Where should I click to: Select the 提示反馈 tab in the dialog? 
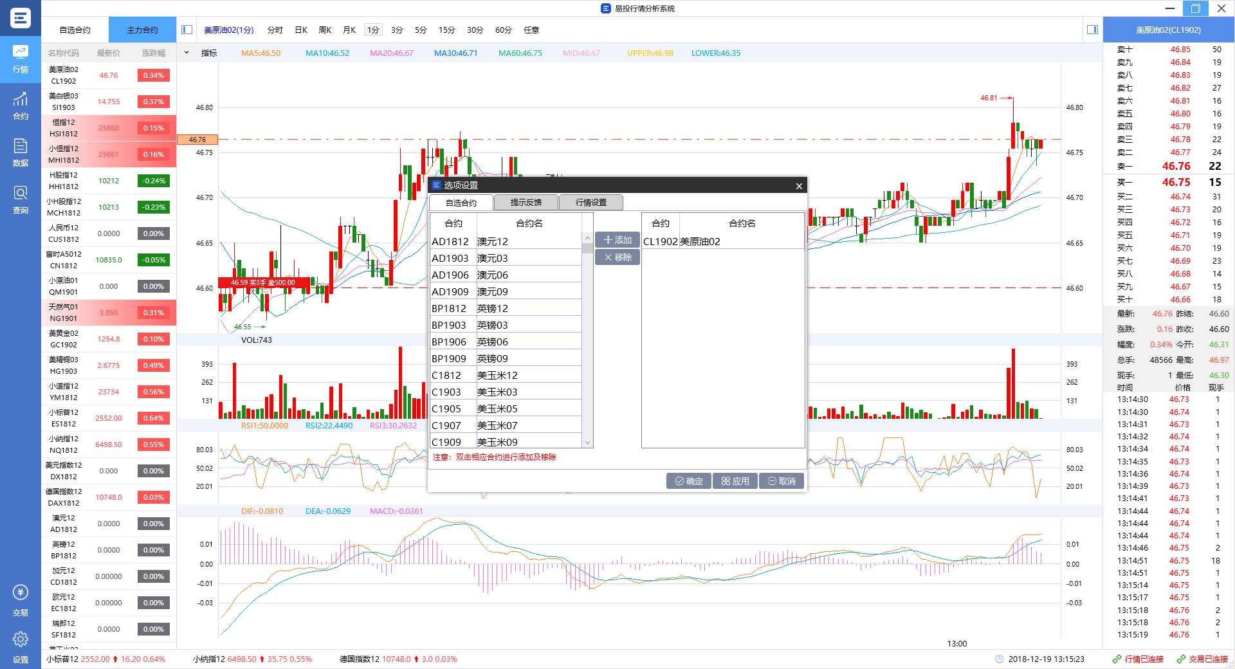tap(526, 202)
